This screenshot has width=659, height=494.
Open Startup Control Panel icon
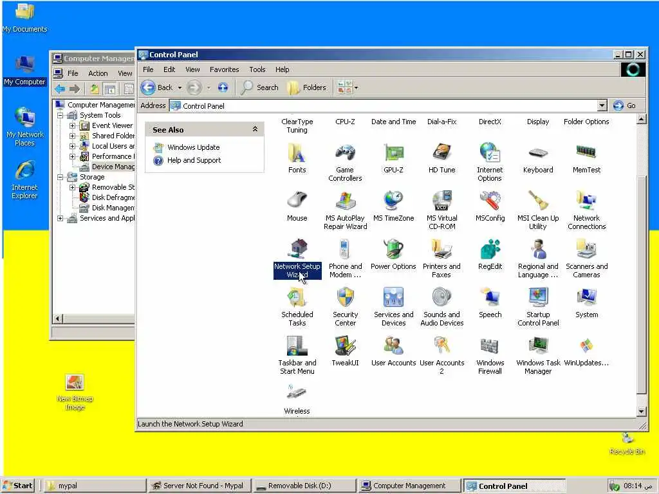[x=538, y=297]
